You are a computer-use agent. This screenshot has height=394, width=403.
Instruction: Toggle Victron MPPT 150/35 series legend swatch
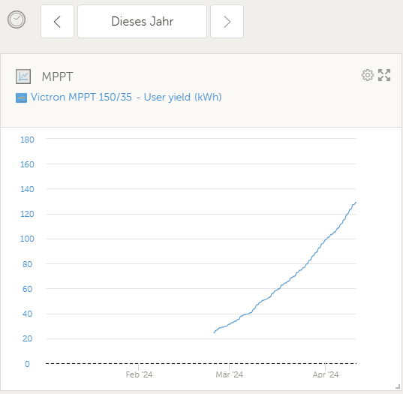[21, 98]
